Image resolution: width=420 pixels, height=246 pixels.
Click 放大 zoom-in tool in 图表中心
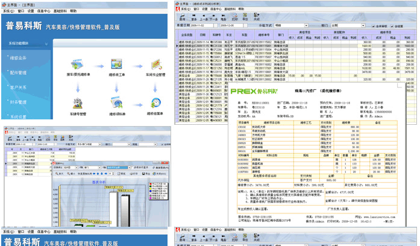point(60,174)
